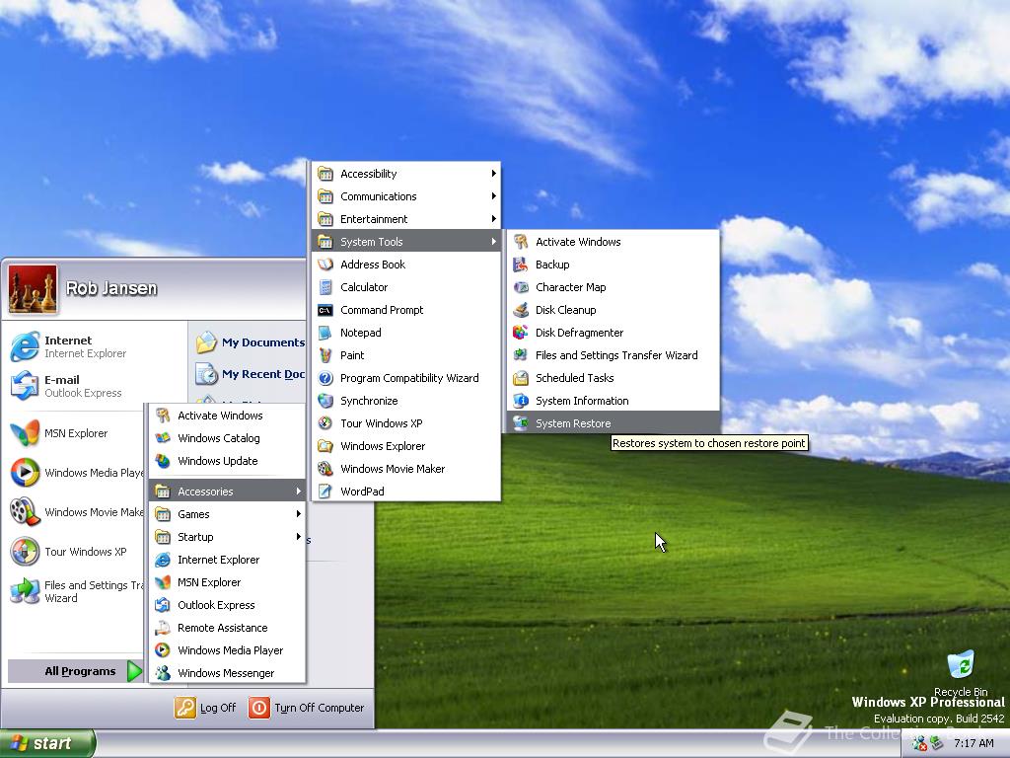Open Windows Catalog in programs list
The image size is (1010, 758).
(227, 438)
